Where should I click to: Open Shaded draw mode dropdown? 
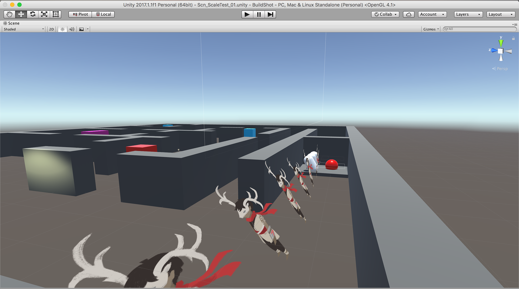24,29
